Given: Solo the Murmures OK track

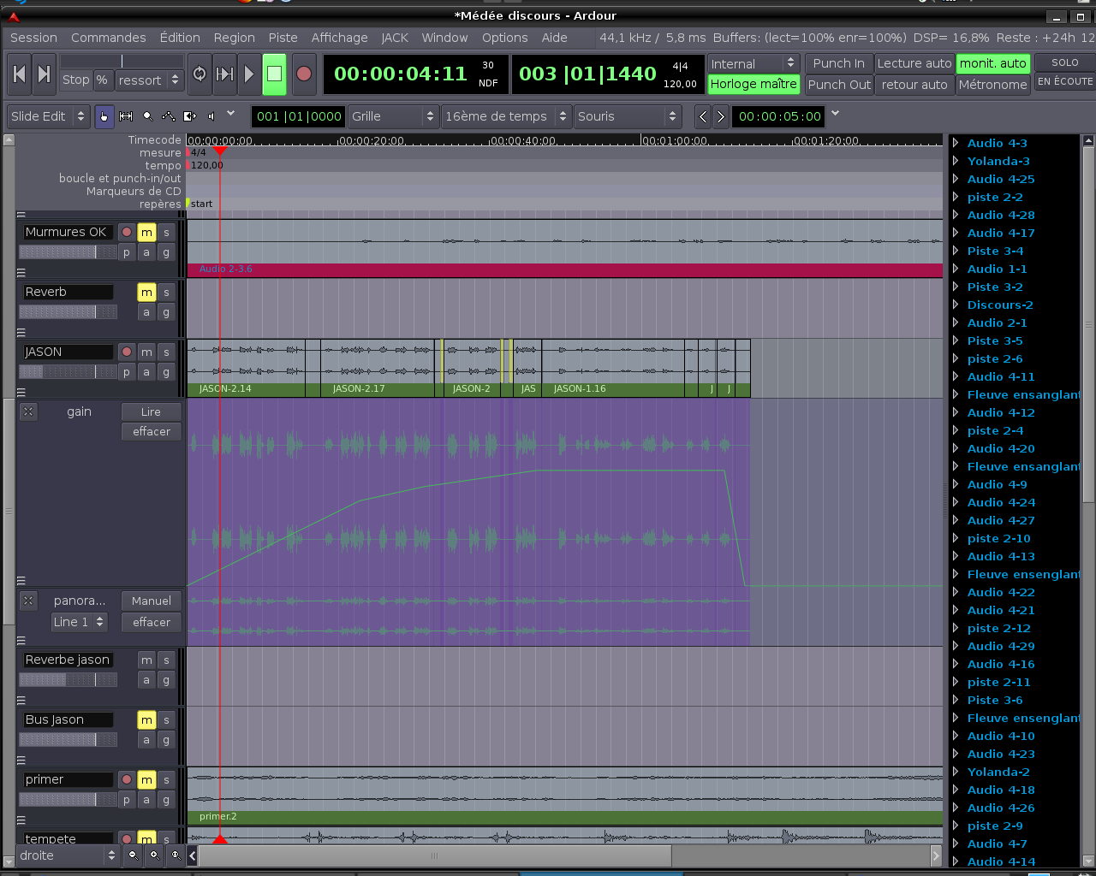Looking at the screenshot, I should [166, 233].
